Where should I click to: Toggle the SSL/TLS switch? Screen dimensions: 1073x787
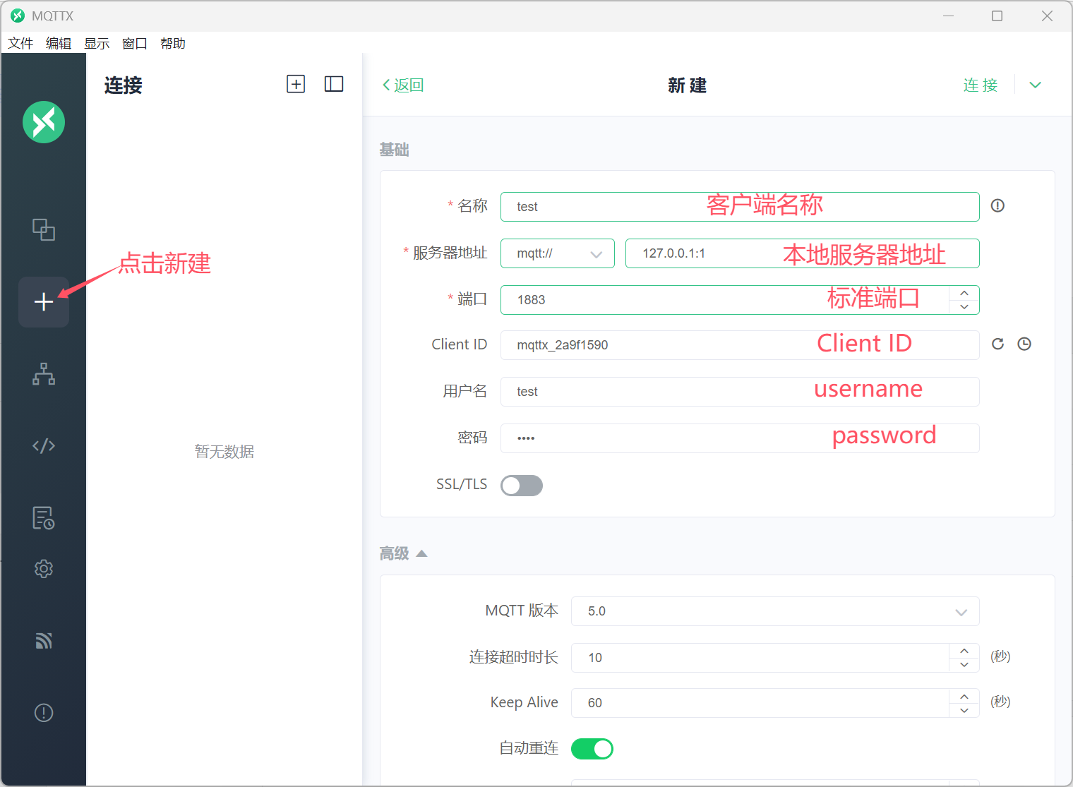(x=522, y=486)
